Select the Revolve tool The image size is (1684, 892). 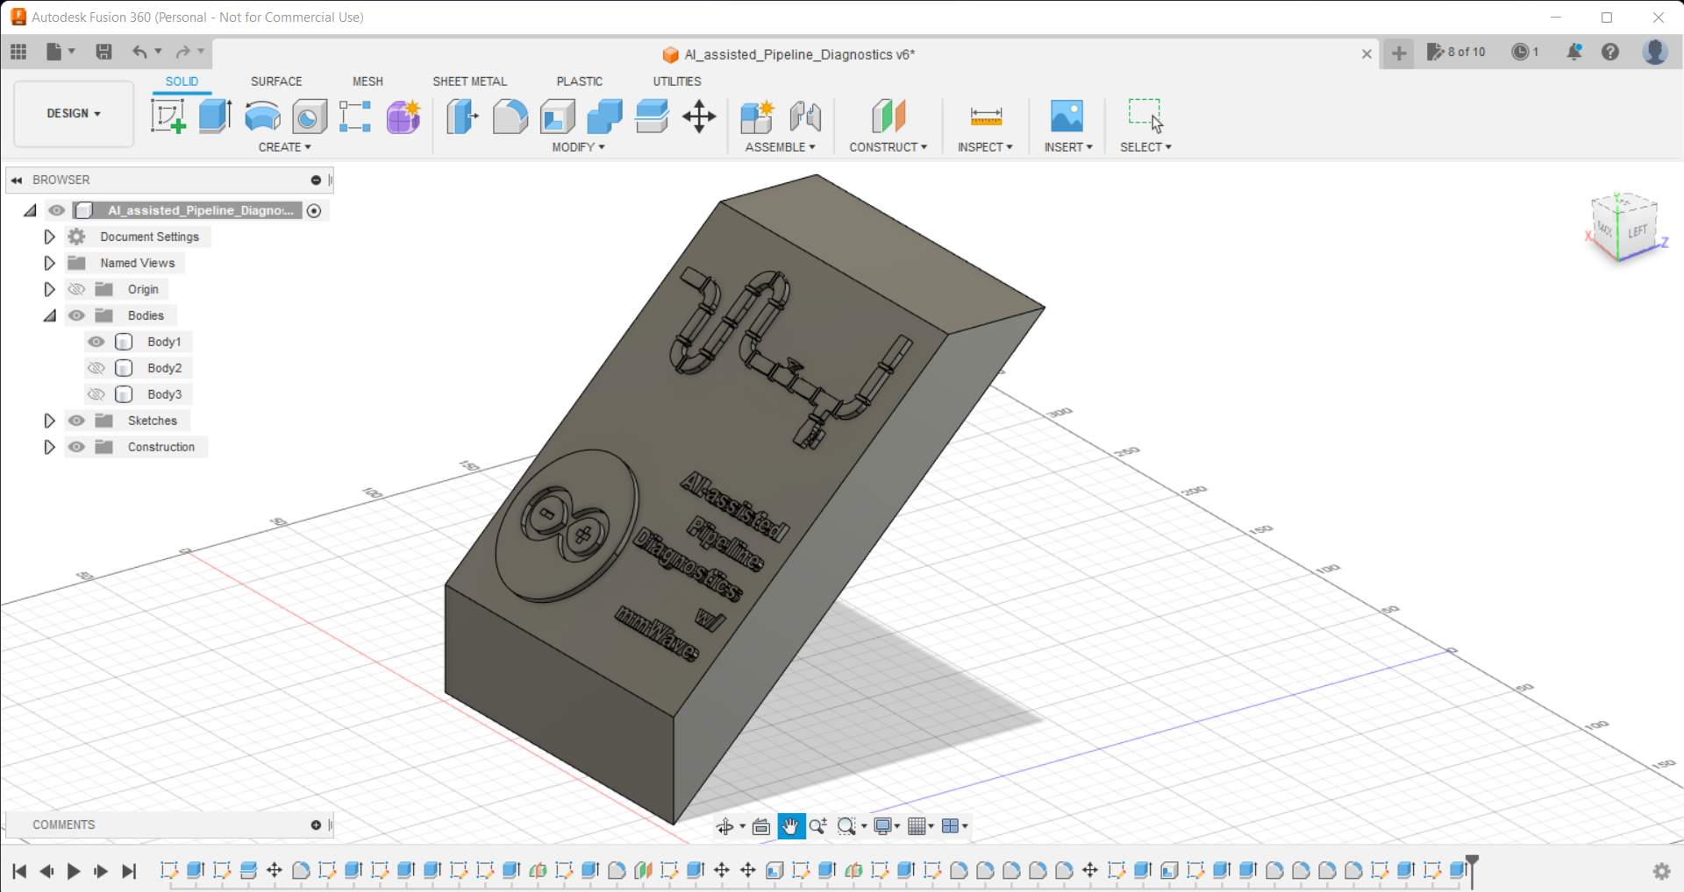(x=262, y=117)
